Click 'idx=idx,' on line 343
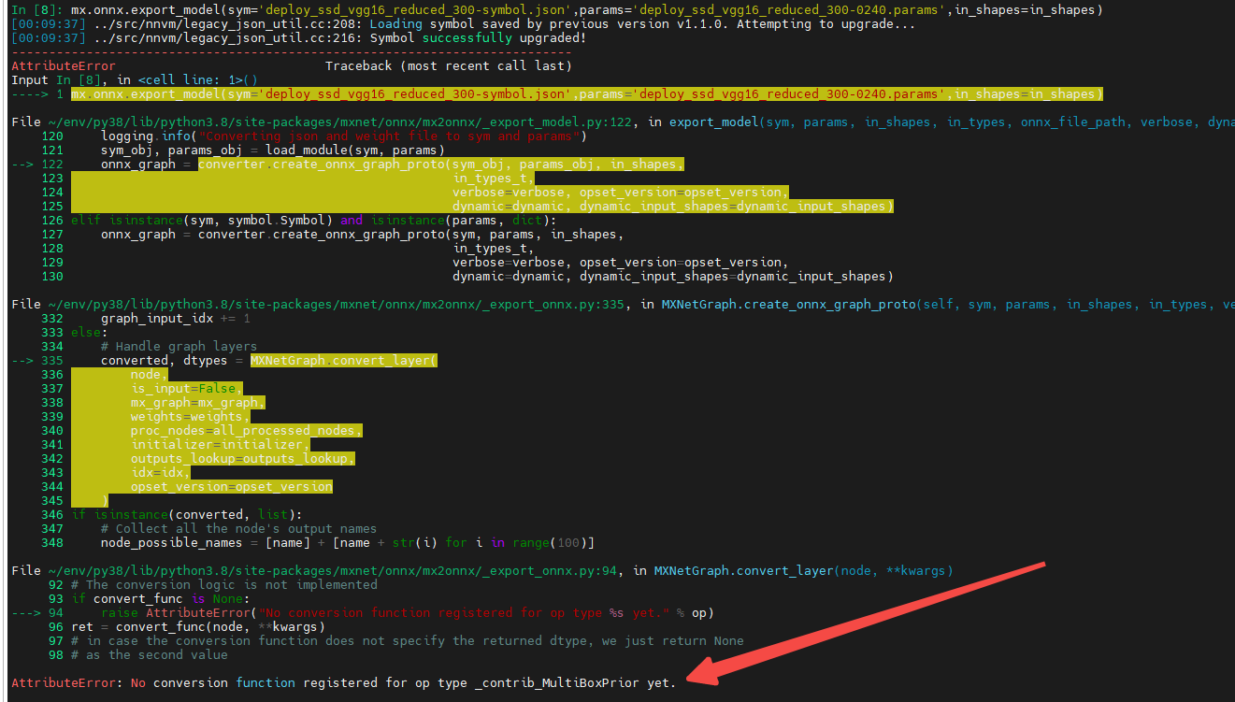Screen dimensions: 1235x702 coord(161,472)
